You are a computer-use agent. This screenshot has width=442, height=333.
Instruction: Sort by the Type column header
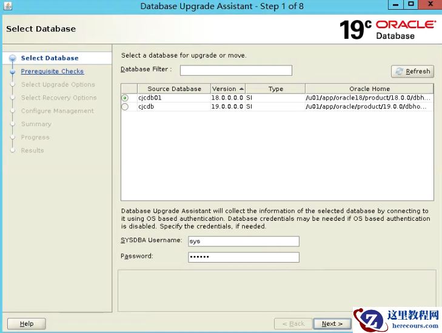(275, 89)
